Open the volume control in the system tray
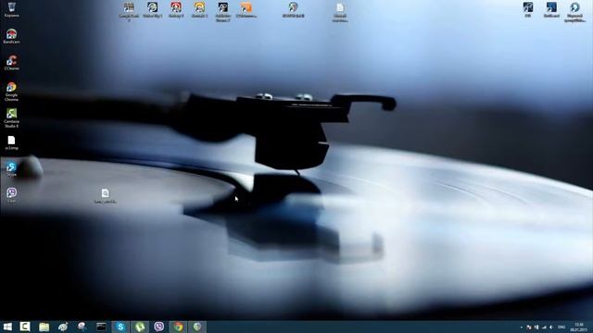Screen dimensions: 593x333 click(x=551, y=327)
